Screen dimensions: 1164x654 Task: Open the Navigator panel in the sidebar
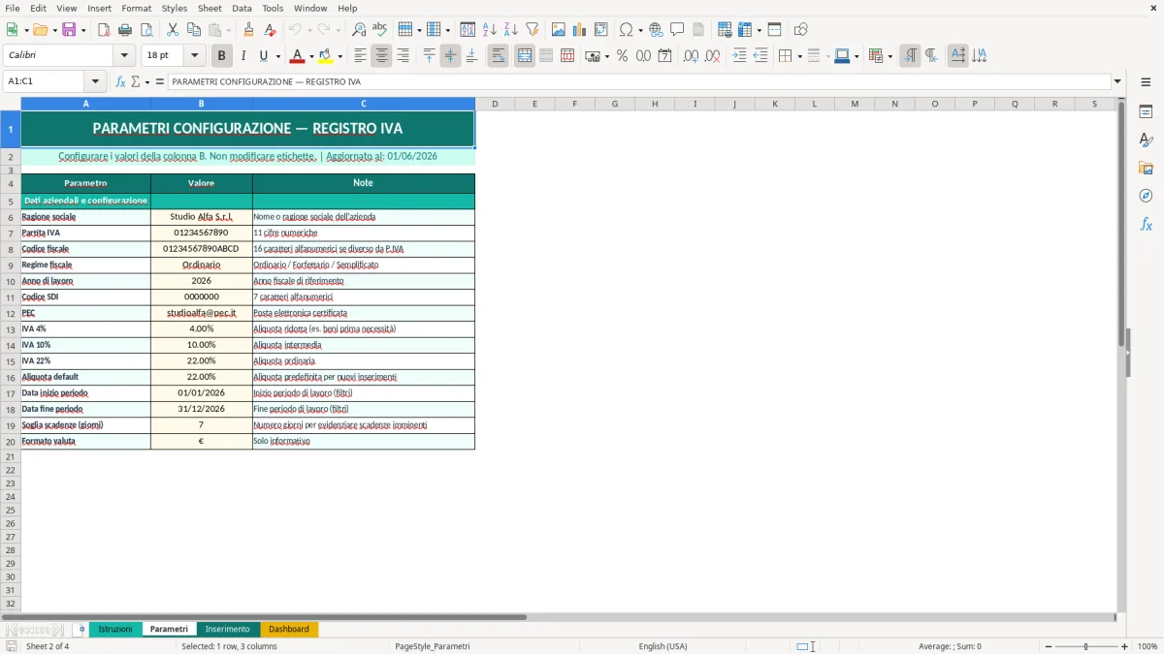pos(1146,196)
